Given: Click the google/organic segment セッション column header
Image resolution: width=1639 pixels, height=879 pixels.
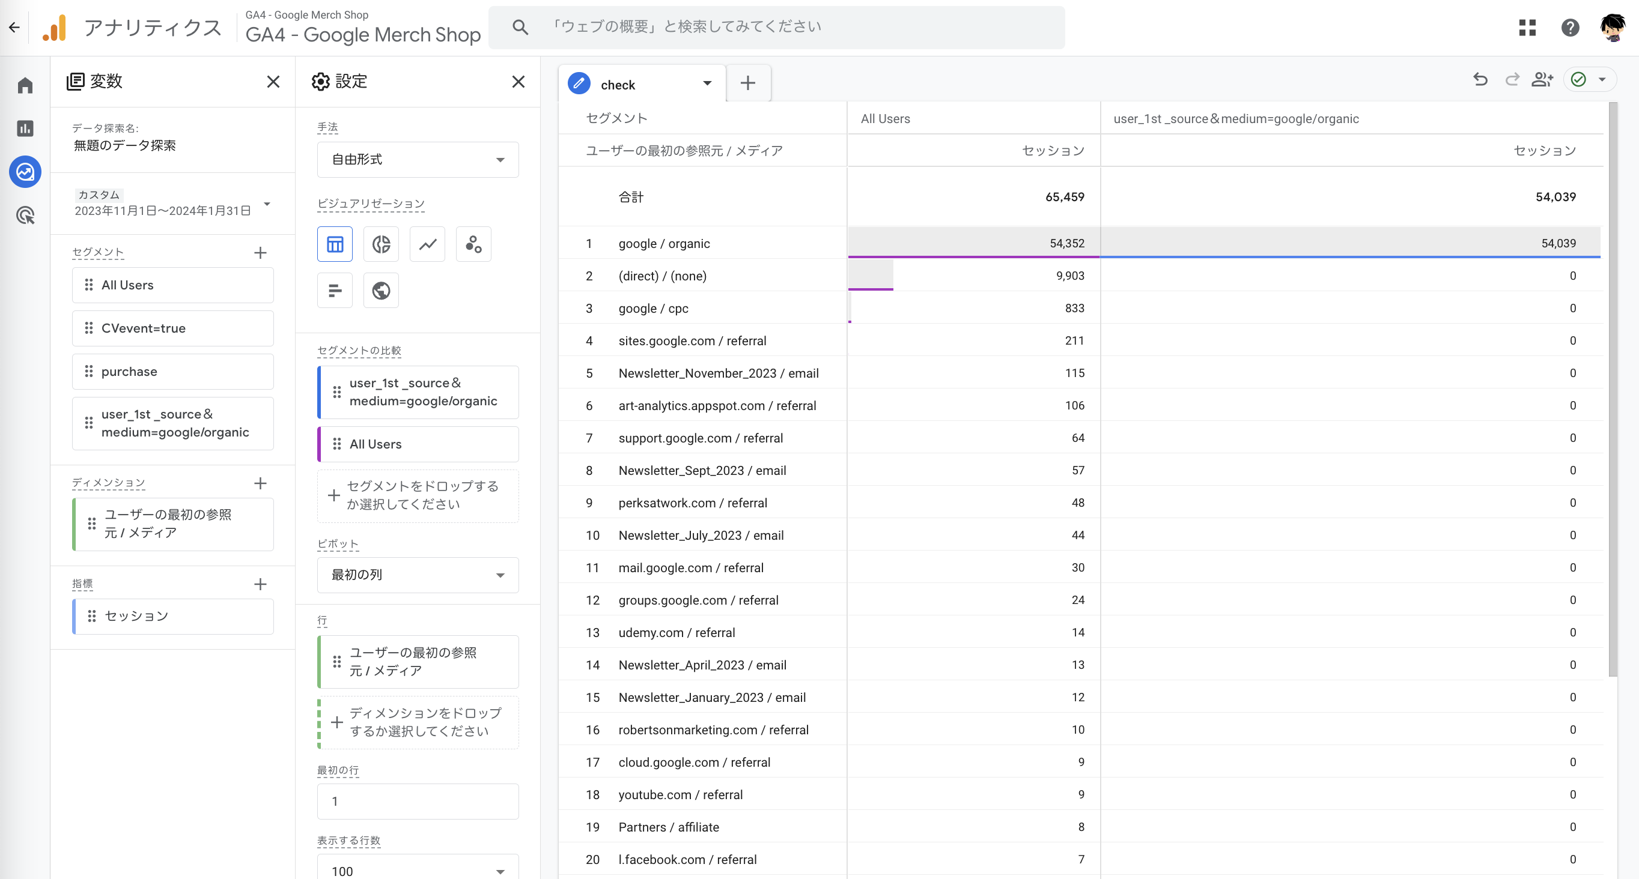Looking at the screenshot, I should point(1544,151).
